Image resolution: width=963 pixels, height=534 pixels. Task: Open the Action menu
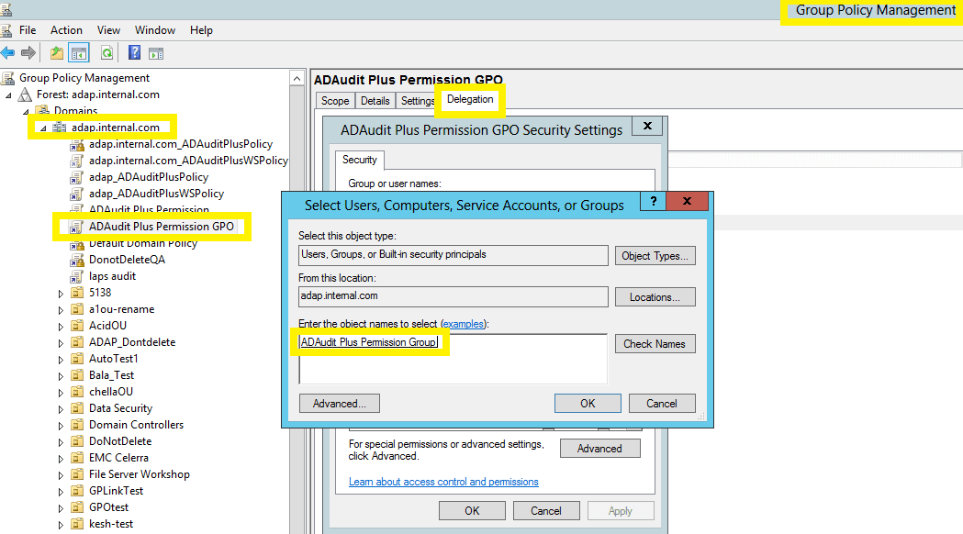point(66,29)
